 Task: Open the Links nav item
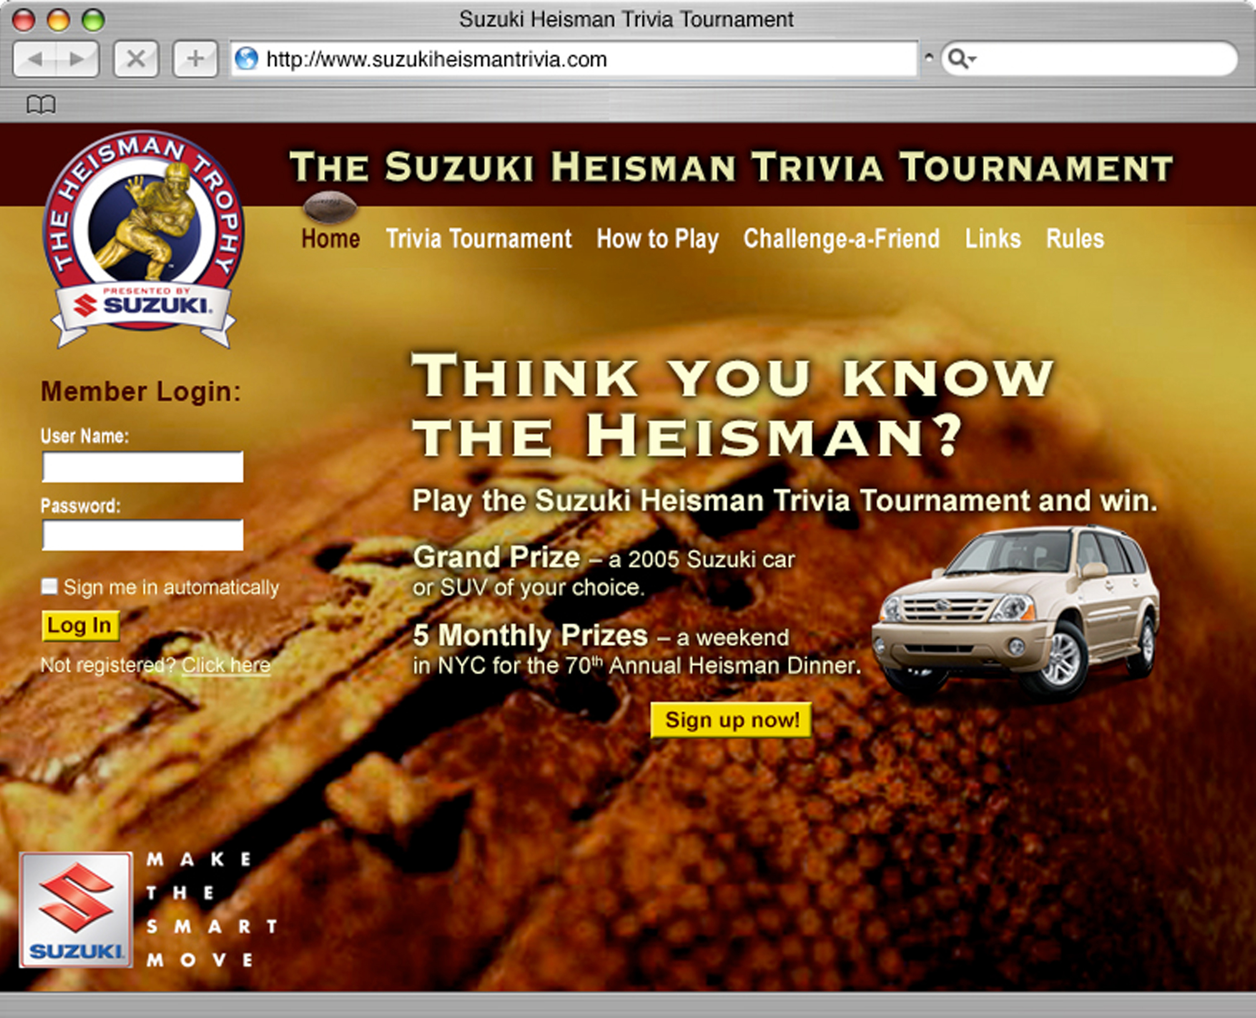coord(993,239)
